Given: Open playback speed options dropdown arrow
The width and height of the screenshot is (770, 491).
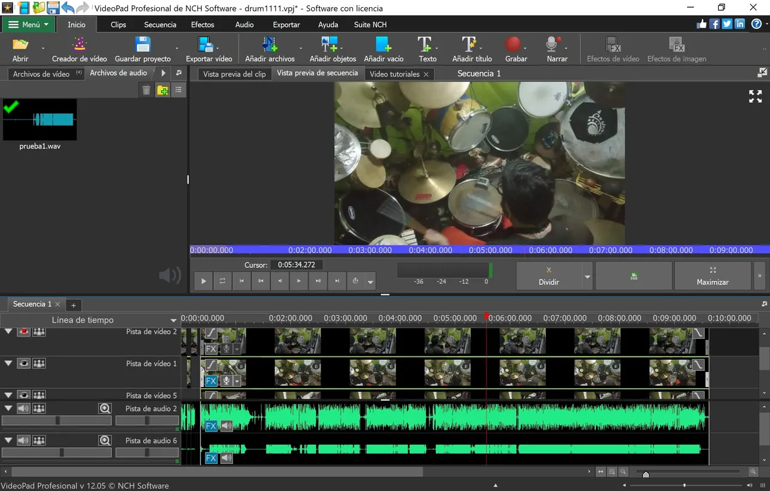Looking at the screenshot, I should [x=371, y=281].
